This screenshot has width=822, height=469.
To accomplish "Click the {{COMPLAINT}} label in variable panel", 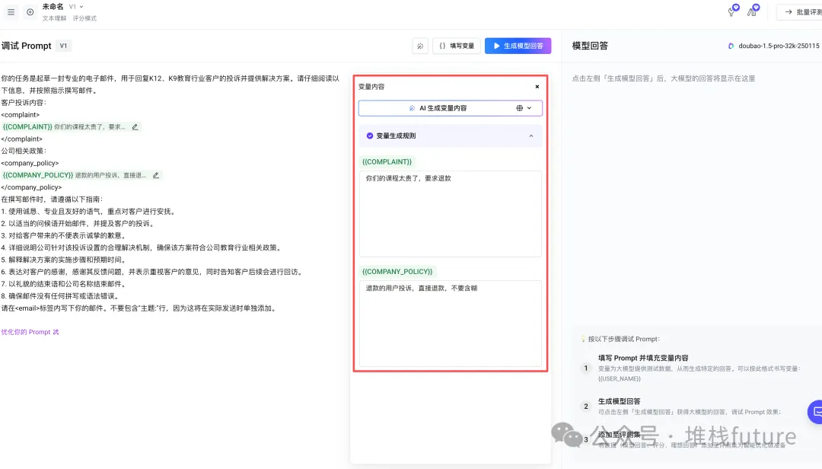I will pyautogui.click(x=387, y=162).
